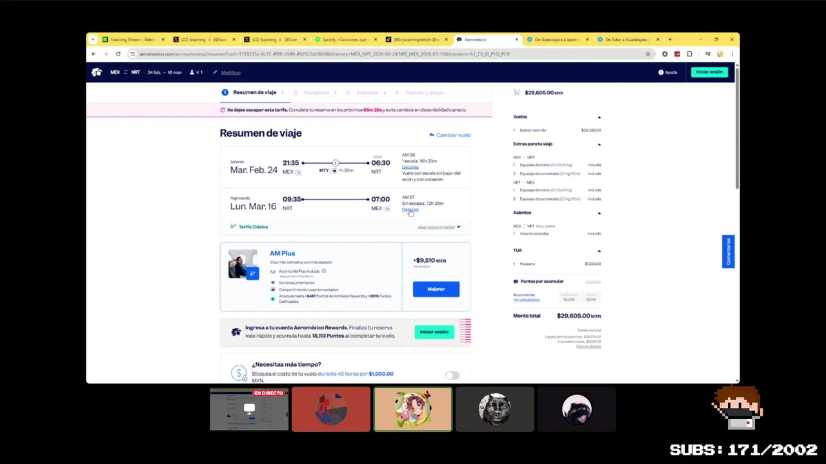826x464 pixels.
Task: Select Resumen de viaje step
Action: tap(250, 92)
